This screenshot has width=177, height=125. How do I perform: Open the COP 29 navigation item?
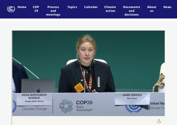point(36,9)
